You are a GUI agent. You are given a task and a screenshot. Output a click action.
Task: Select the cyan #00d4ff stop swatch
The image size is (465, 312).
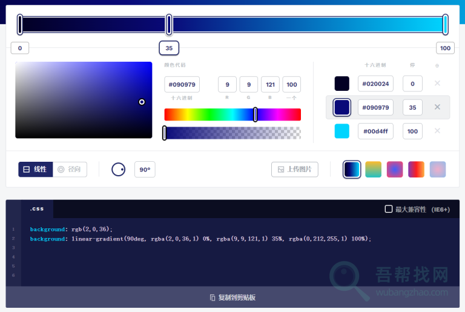pos(342,131)
